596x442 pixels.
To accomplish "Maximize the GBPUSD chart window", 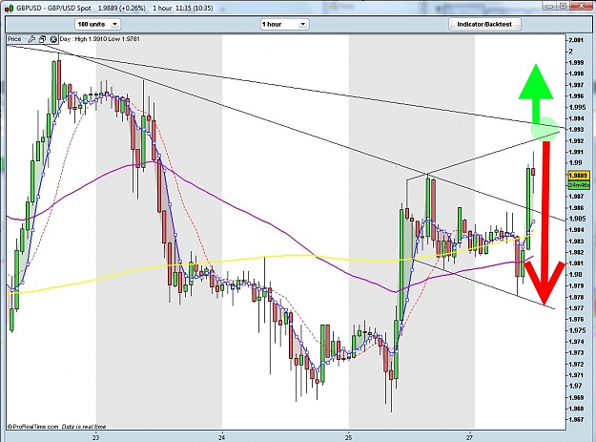I will (564, 6).
